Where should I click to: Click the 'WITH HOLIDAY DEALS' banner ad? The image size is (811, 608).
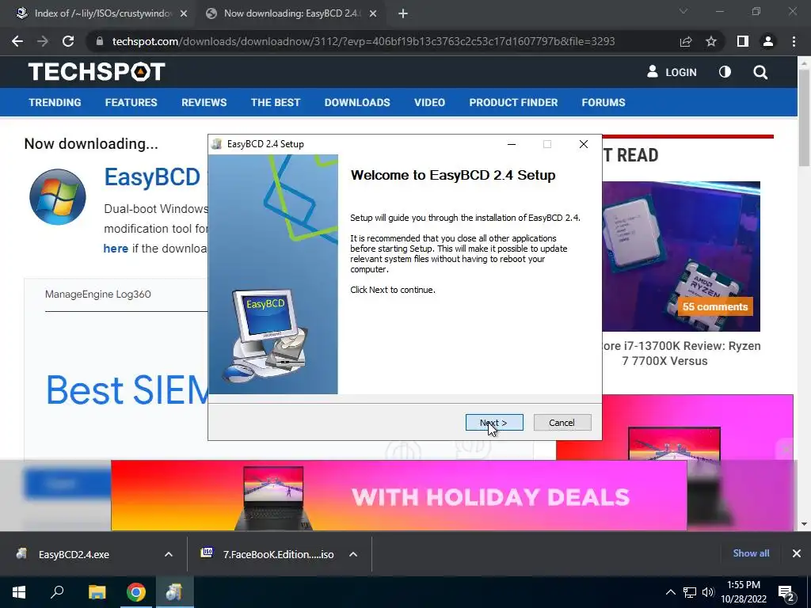[x=399, y=496]
